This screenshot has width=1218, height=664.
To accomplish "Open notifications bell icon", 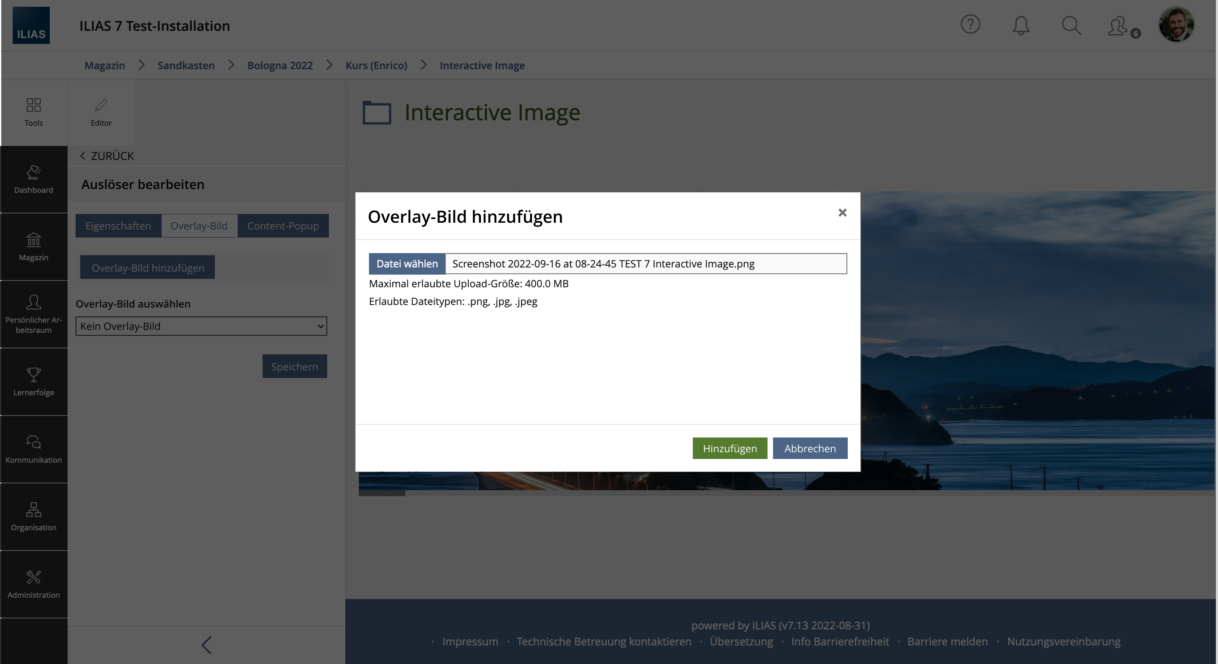I will [1021, 25].
